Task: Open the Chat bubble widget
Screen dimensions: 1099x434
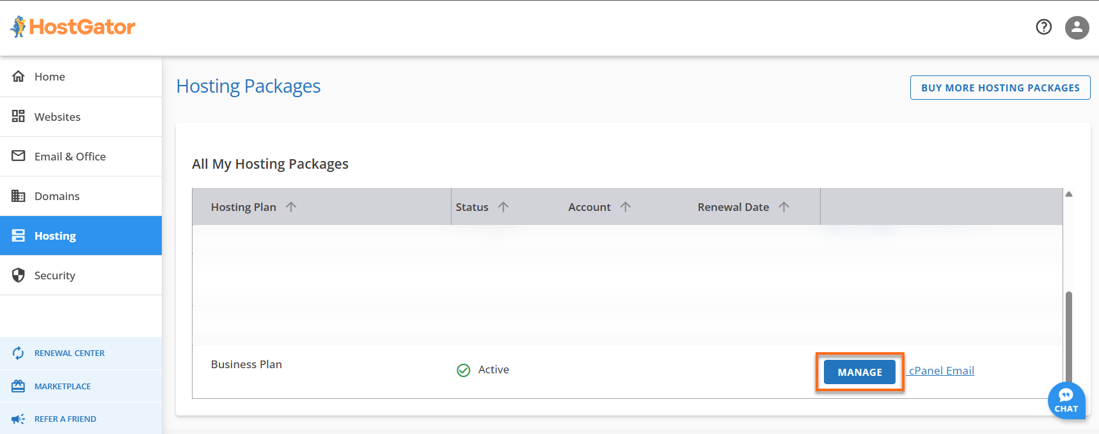Action: pyautogui.click(x=1066, y=401)
